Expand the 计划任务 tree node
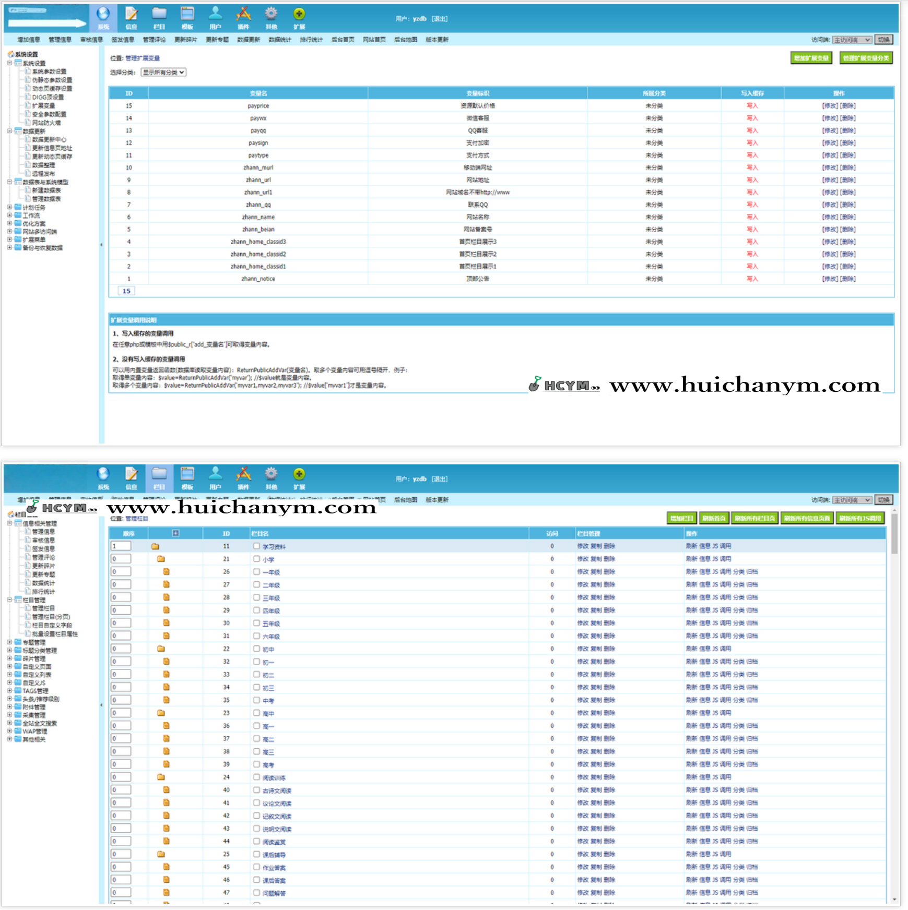 click(10, 207)
